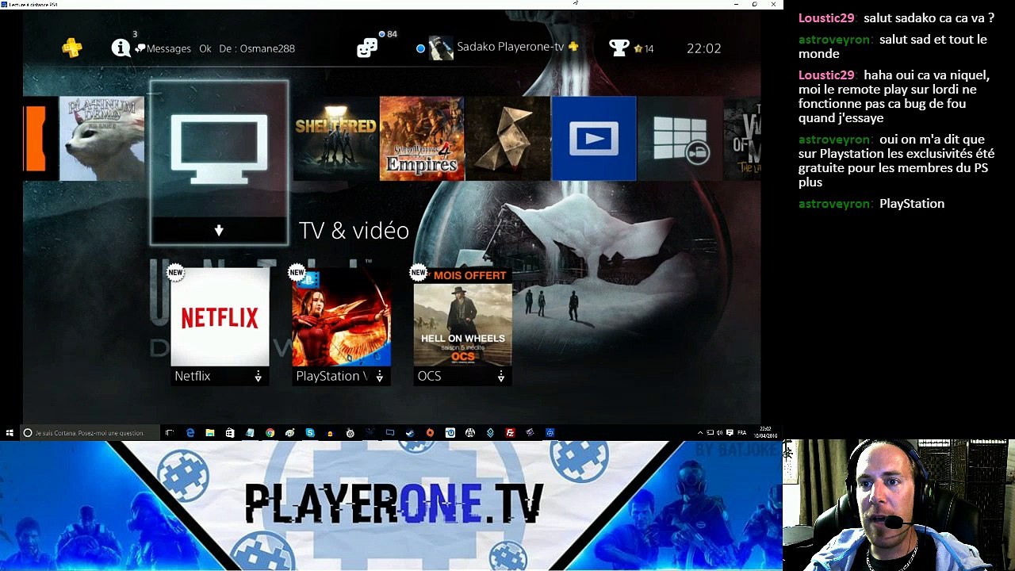Launch Samurai Warriors 4 Empires tile
Screen dimensions: 1015x571
click(422, 139)
